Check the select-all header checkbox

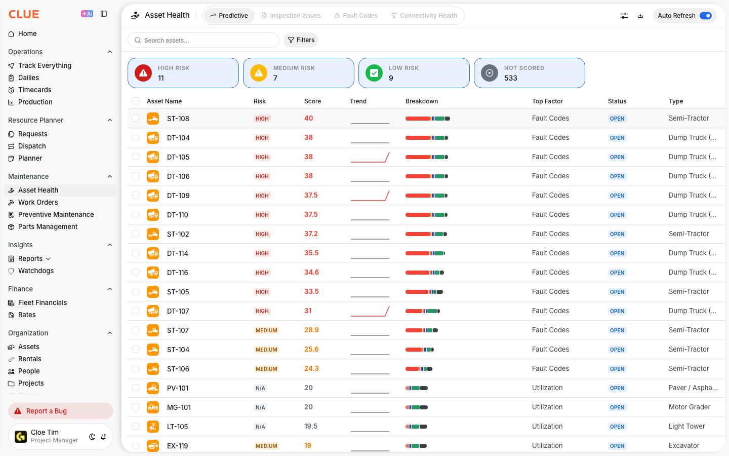[x=136, y=101]
